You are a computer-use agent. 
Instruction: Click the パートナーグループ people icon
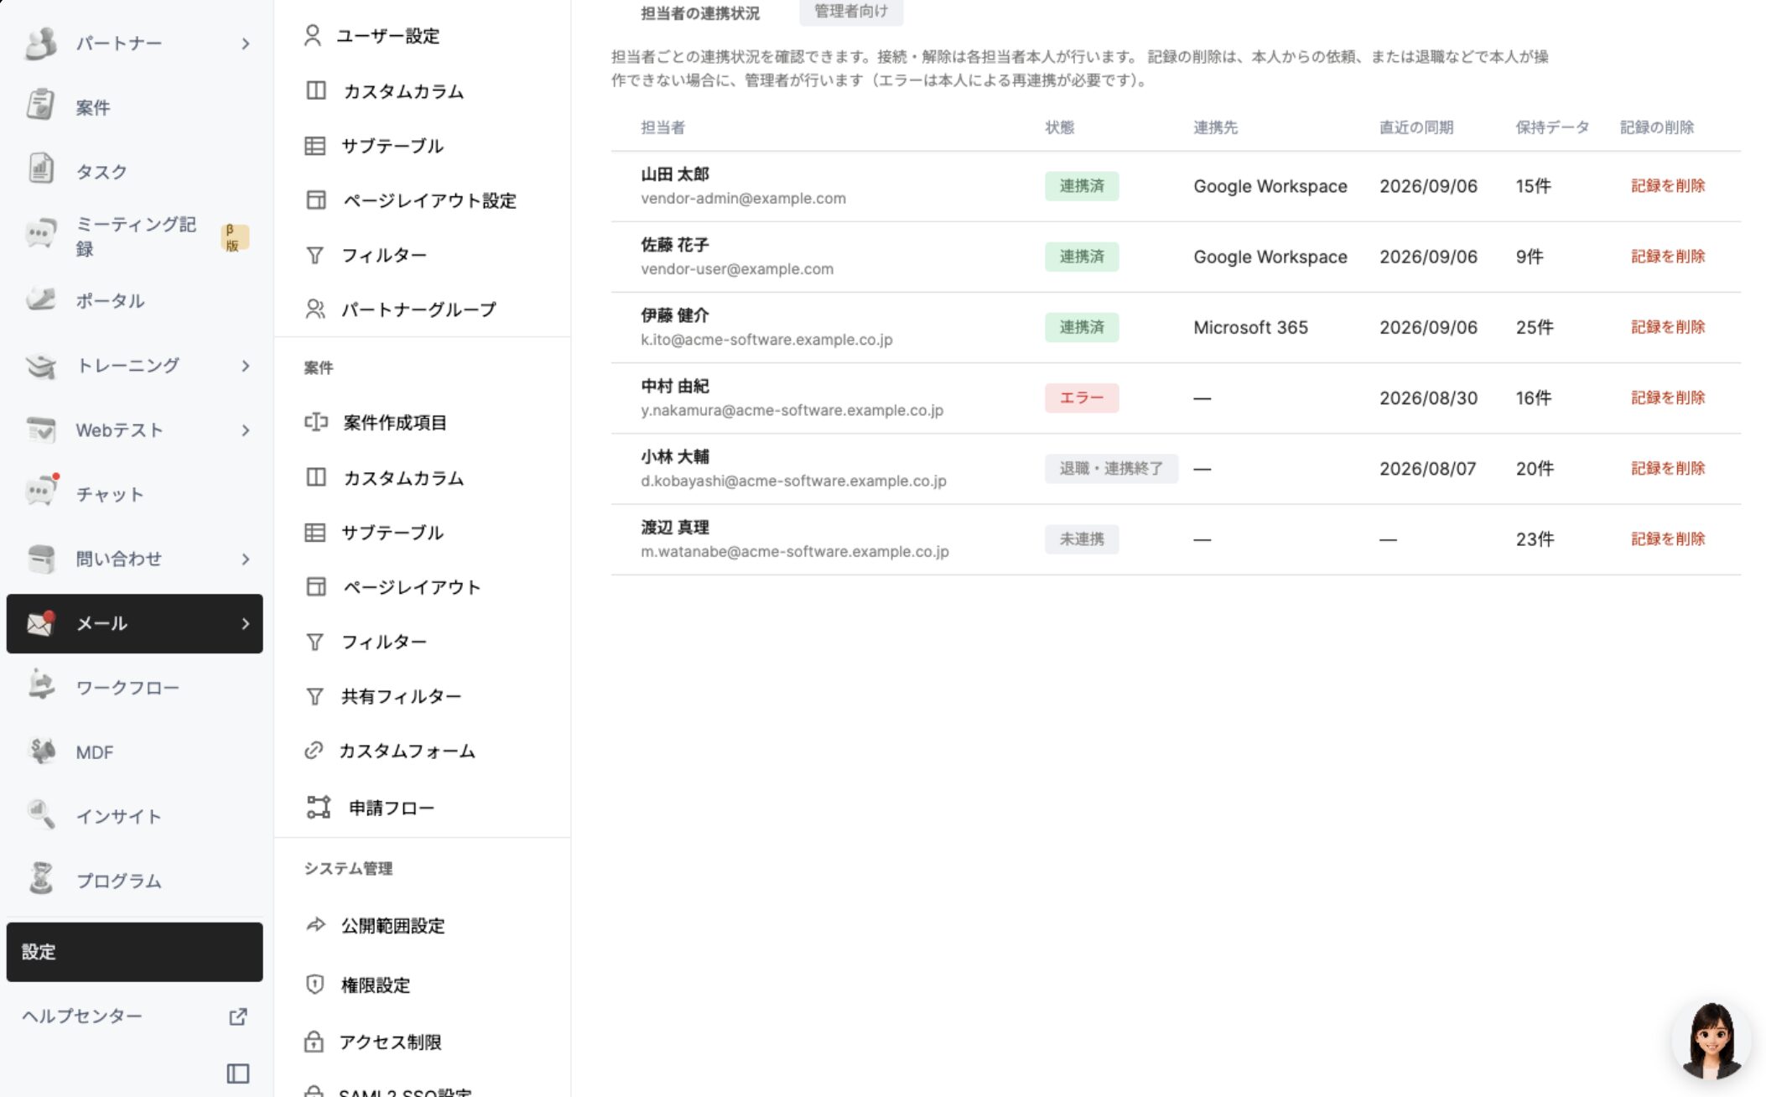click(x=315, y=309)
